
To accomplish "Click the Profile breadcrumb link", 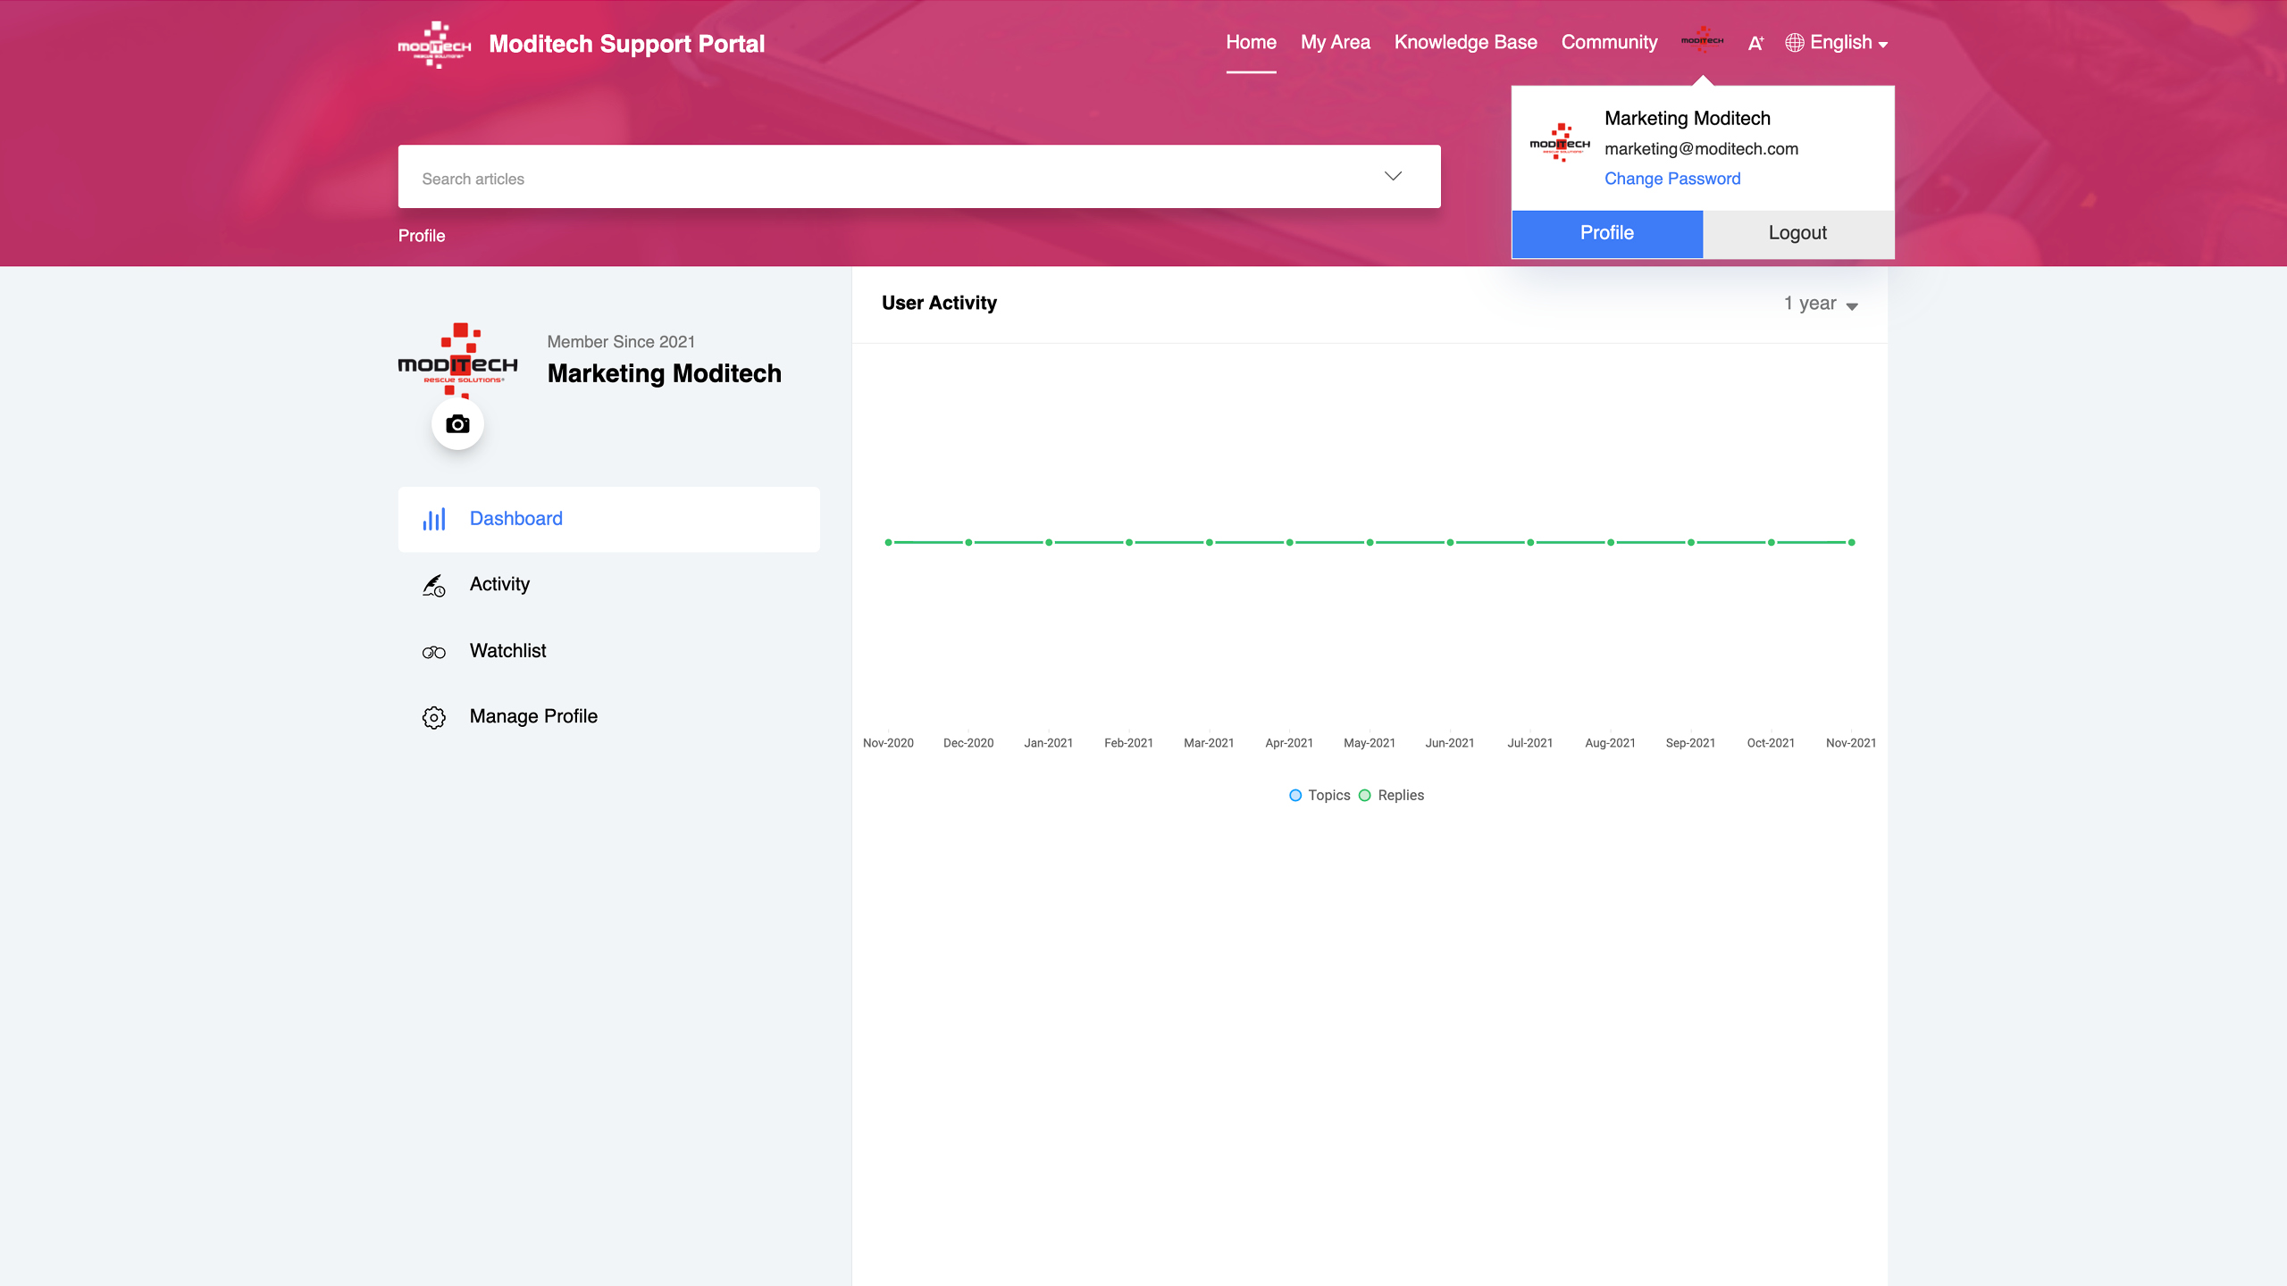I will coord(422,236).
